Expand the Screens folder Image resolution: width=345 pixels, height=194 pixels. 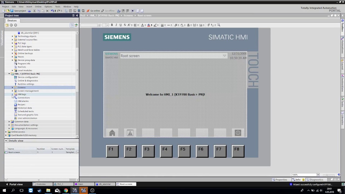point(12,88)
